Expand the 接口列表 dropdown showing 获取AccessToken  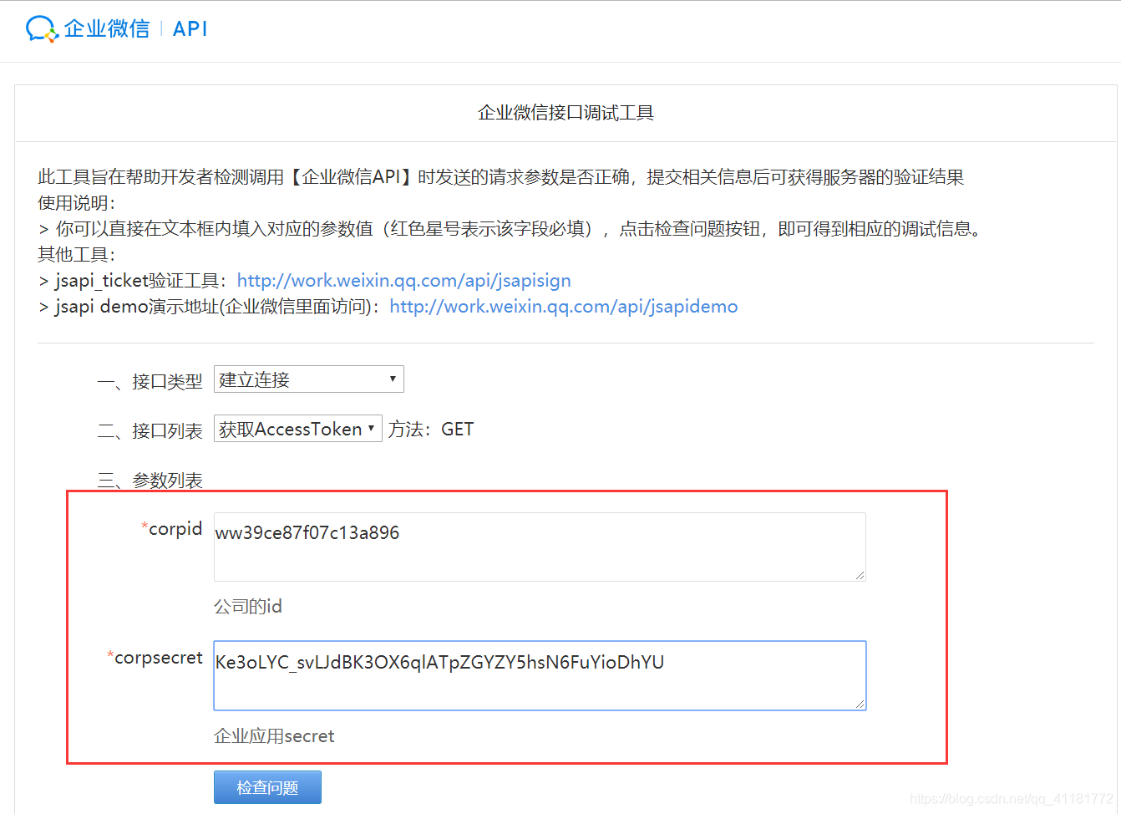[298, 429]
